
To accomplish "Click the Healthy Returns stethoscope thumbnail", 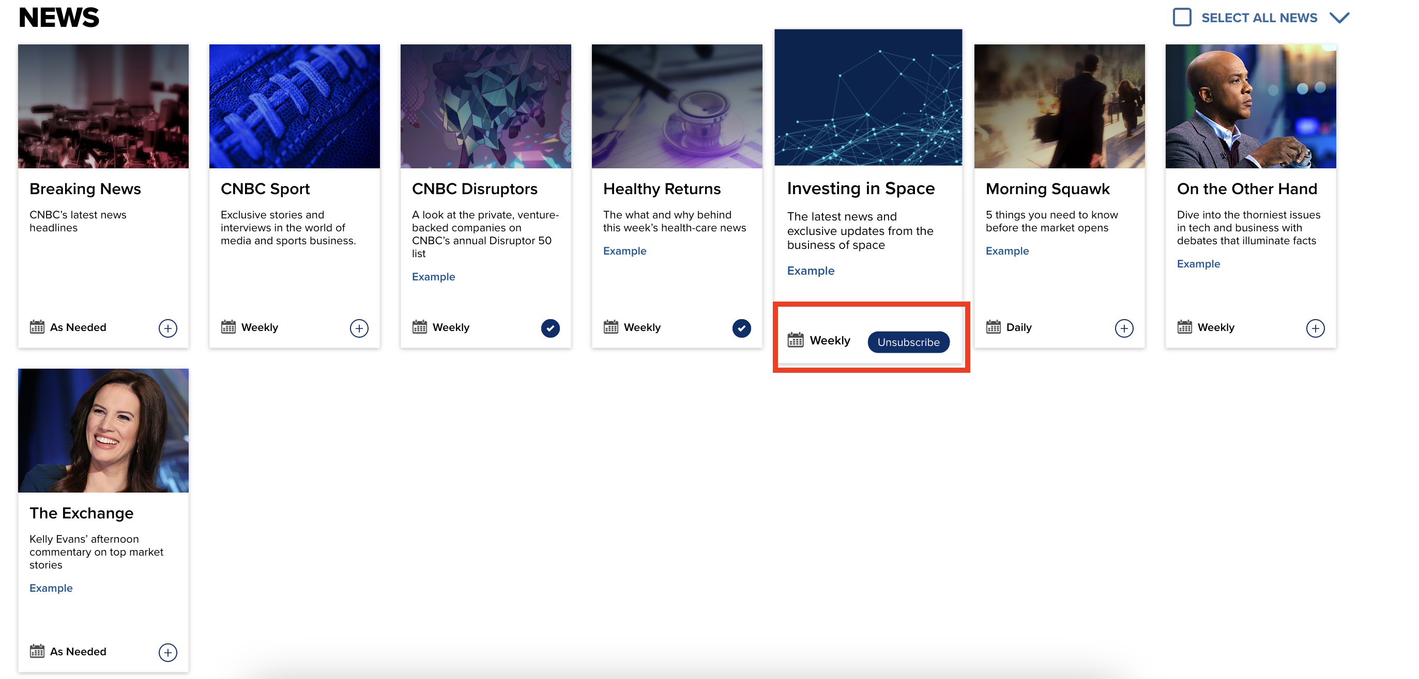I will pyautogui.click(x=677, y=106).
